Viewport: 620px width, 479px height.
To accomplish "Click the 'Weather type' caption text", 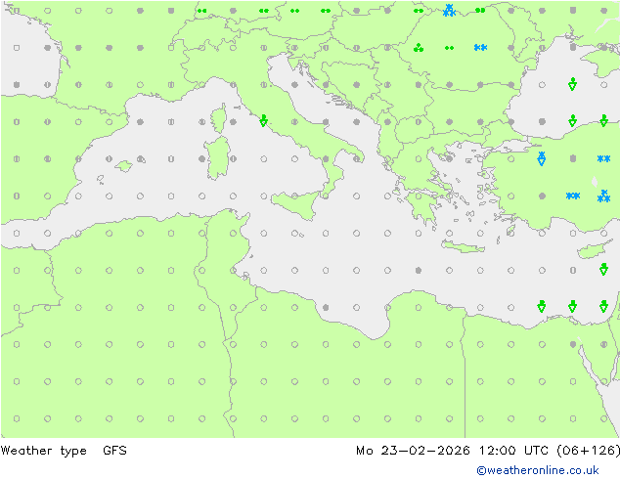I will (43, 451).
